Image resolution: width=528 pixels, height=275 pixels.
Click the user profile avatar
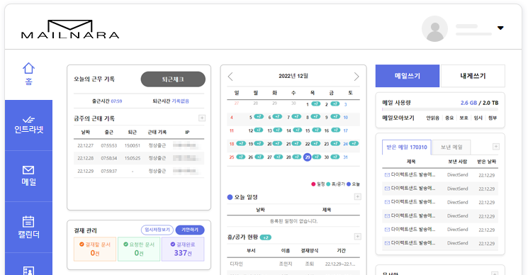click(434, 28)
